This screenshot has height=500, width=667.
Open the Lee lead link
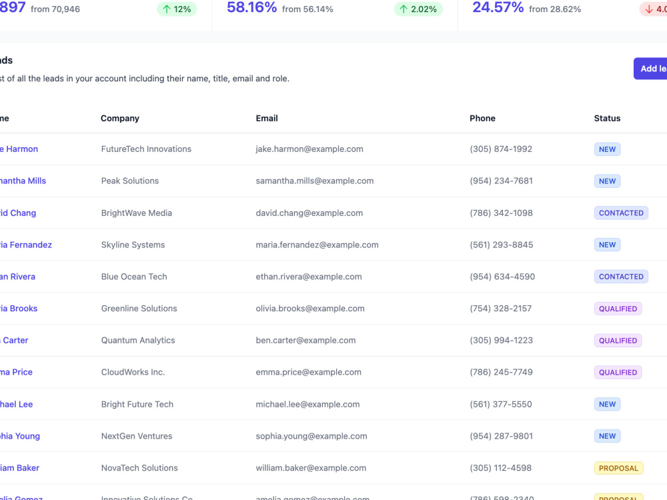click(16, 404)
